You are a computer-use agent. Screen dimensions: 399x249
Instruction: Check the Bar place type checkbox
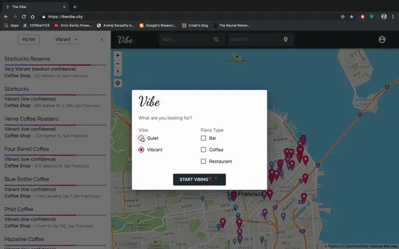pos(203,138)
